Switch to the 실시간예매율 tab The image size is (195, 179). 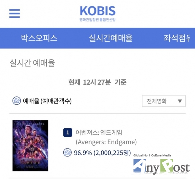tap(111, 38)
